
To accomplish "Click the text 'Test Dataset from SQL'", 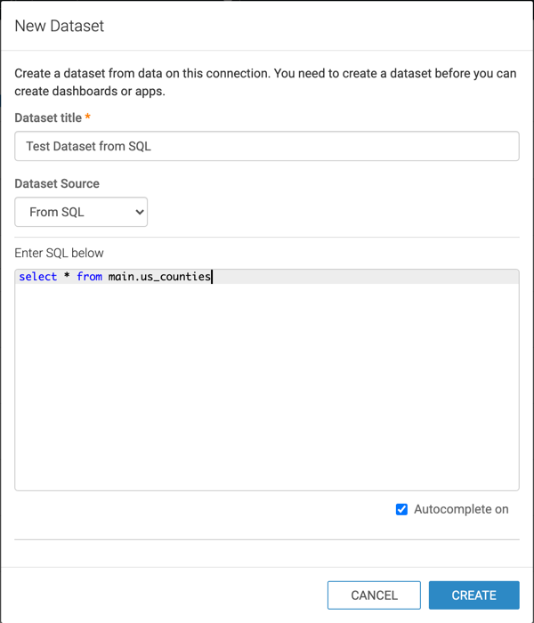I will tap(89, 146).
